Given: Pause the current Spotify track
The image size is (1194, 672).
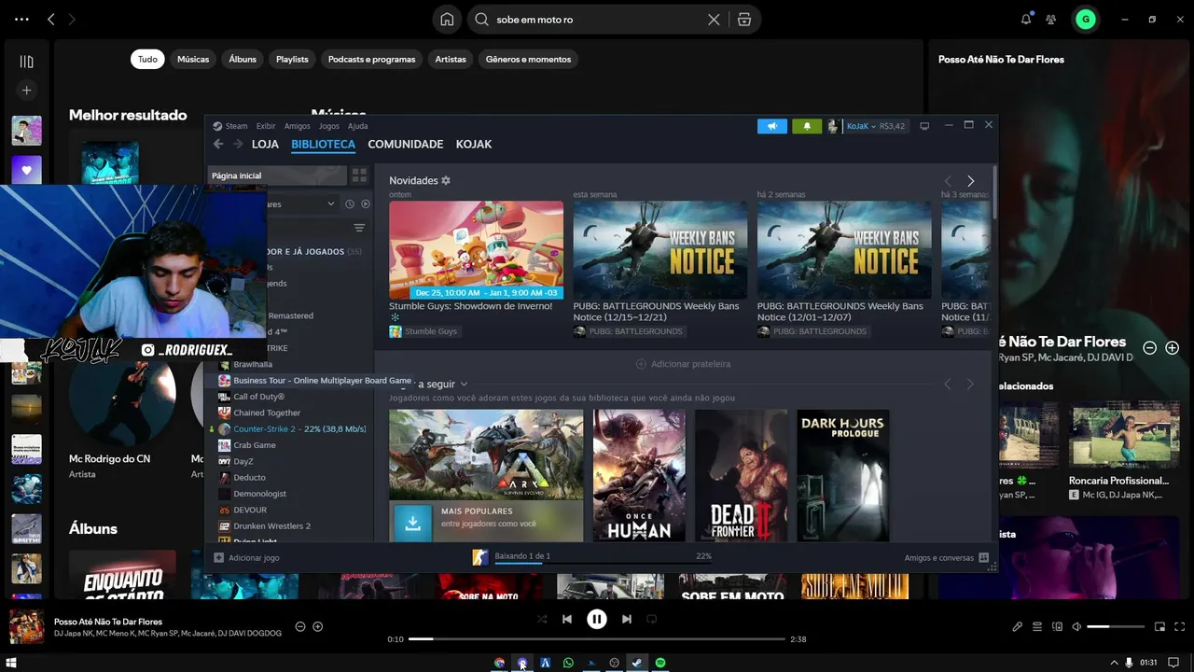Looking at the screenshot, I should [597, 619].
